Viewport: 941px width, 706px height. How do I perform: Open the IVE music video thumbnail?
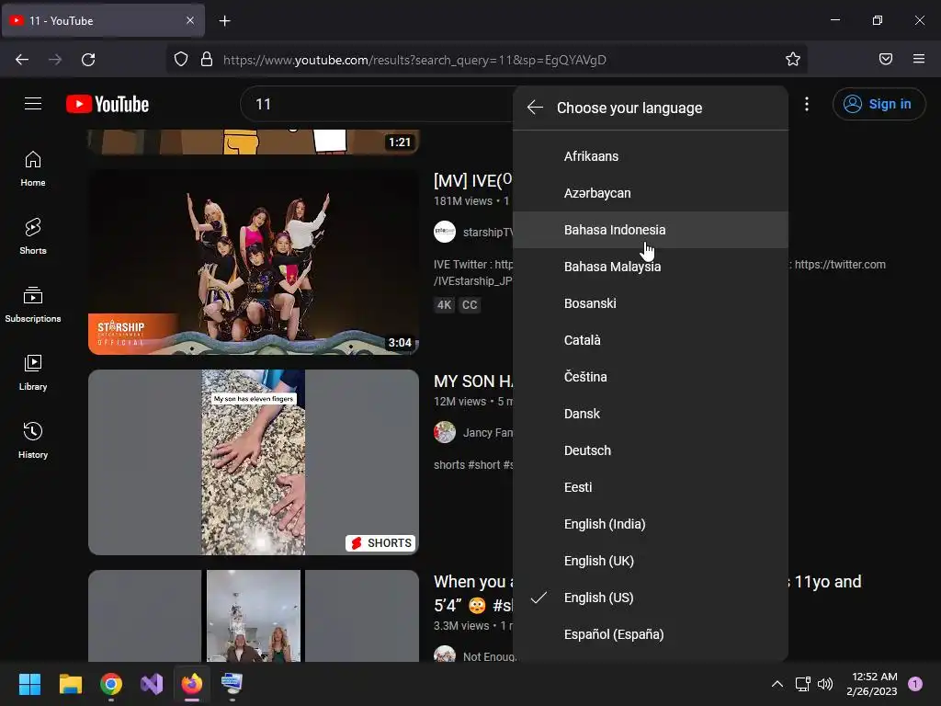[x=254, y=262]
